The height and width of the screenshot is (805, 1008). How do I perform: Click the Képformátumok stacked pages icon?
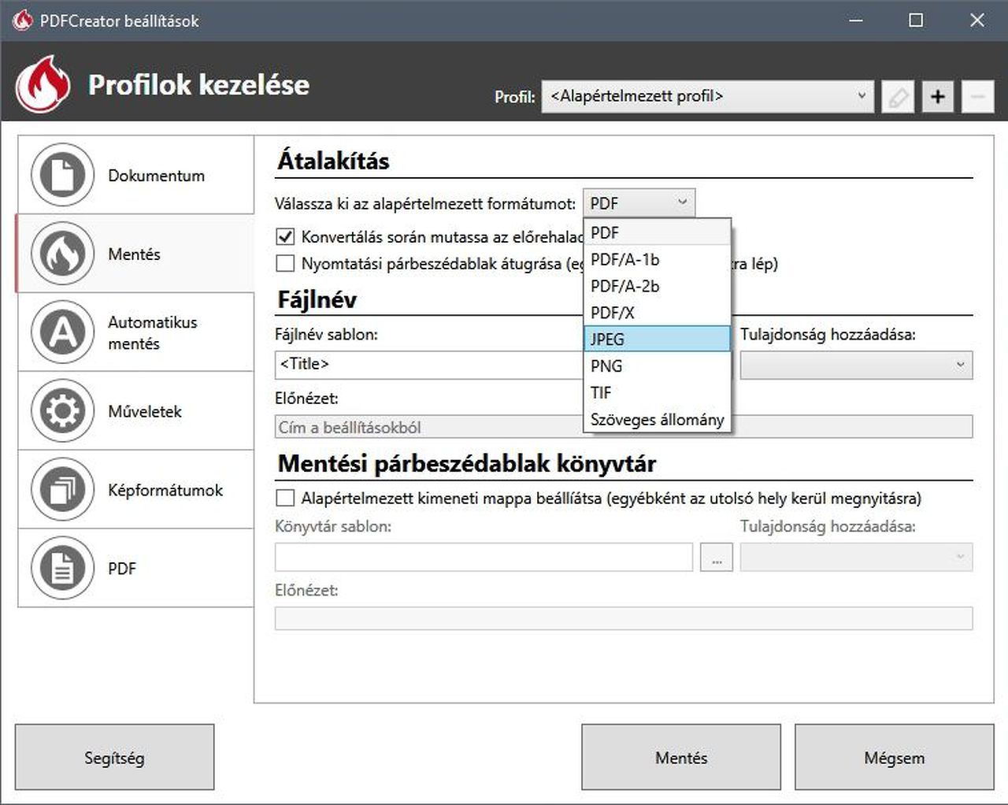(x=63, y=490)
